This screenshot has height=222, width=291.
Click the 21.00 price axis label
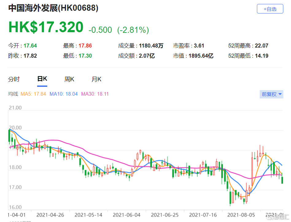[15, 108]
